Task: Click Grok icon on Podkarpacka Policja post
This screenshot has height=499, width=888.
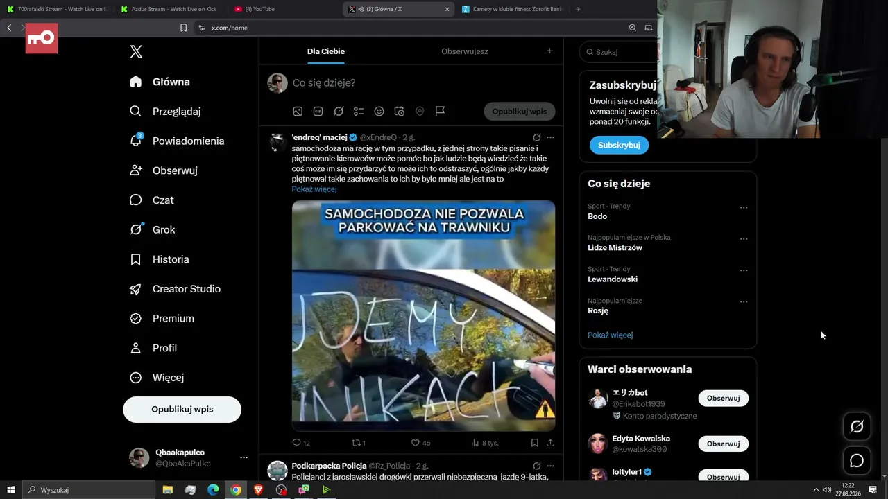Action: coord(536,466)
